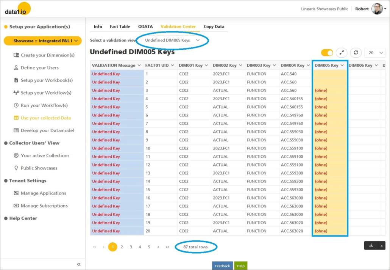This screenshot has width=390, height=270.
Task: Open Develop your Datamodel in sidebar
Action: [x=47, y=130]
